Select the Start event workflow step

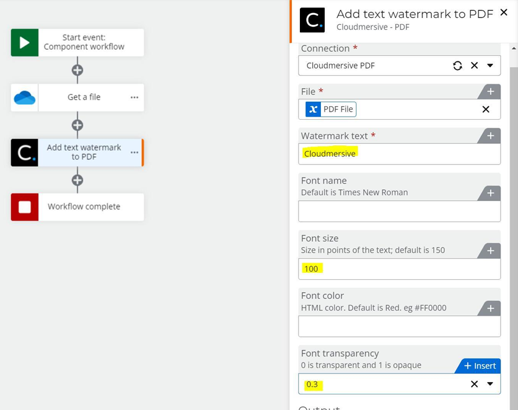click(77, 42)
